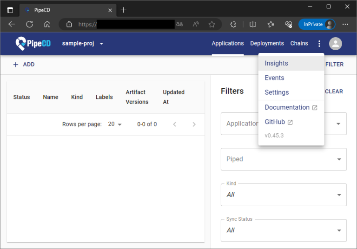Viewport: 357px width, 249px height.
Task: Open Settings from the menu
Action: [x=277, y=92]
